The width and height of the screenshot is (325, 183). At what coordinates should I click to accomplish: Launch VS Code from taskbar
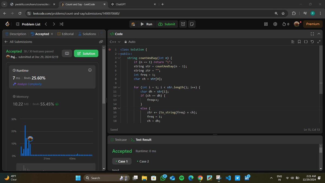coord(228,178)
